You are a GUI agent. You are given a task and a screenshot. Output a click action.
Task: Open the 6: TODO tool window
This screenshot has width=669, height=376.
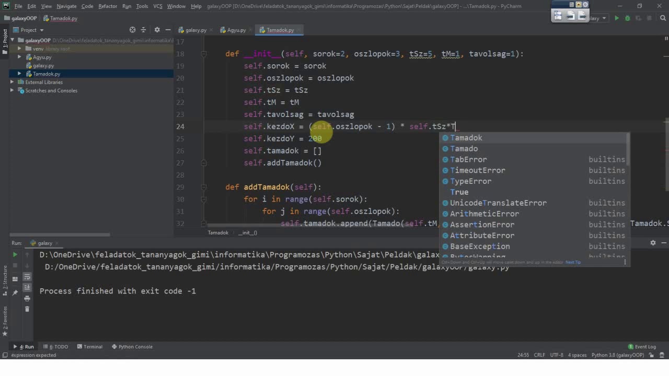[56, 347]
